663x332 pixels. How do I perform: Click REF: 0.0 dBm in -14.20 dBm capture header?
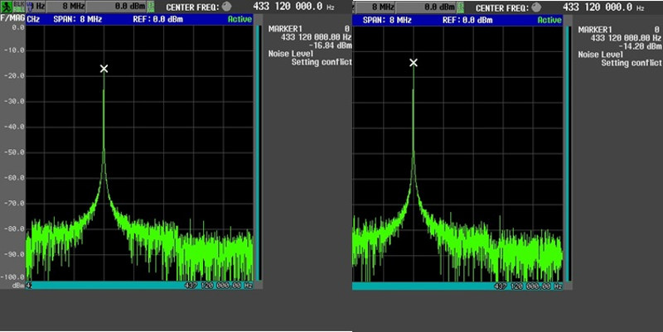(467, 20)
